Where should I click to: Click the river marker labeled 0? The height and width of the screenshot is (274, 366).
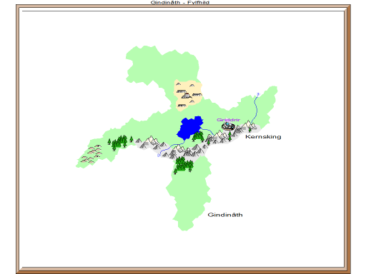coord(159,156)
